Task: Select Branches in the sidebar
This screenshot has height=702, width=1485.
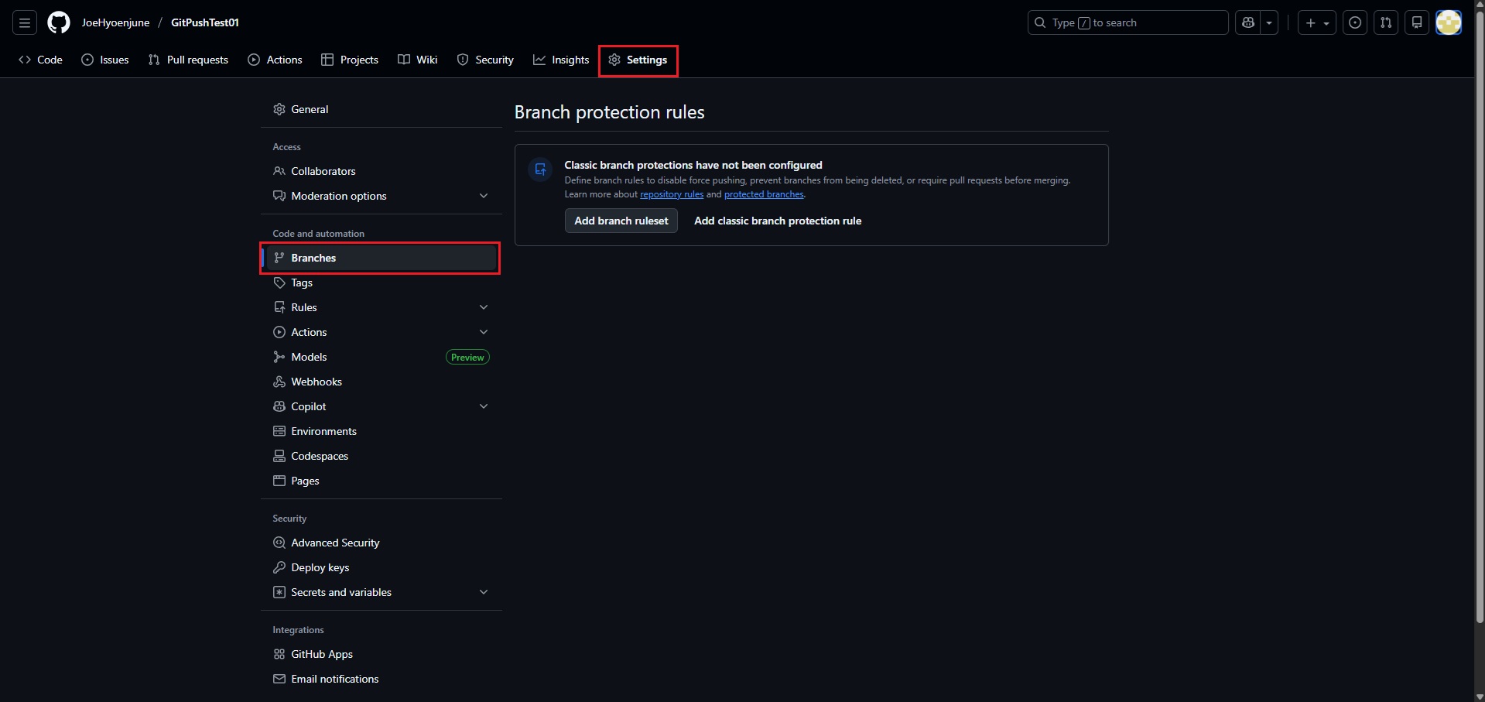Action: [382, 258]
